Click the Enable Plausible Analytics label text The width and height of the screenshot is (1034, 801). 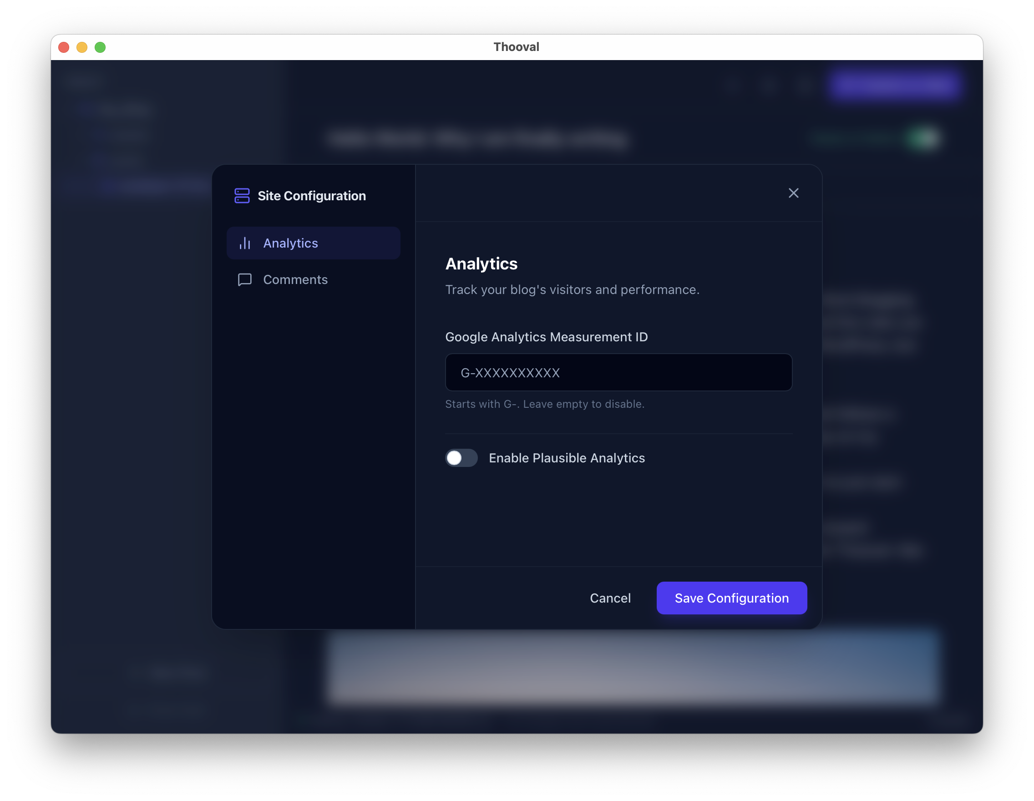pos(566,458)
